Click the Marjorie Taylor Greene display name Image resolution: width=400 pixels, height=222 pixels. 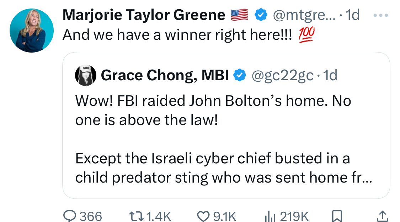coord(144,15)
